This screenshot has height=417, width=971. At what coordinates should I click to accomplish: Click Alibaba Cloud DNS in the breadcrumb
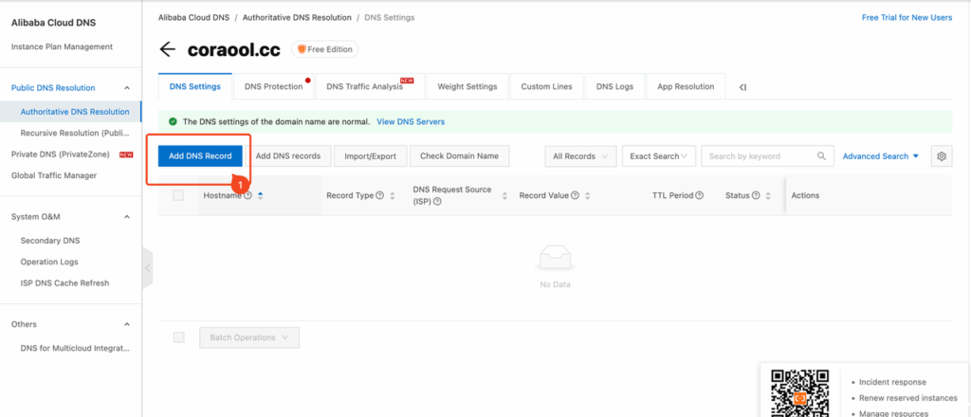coord(193,18)
